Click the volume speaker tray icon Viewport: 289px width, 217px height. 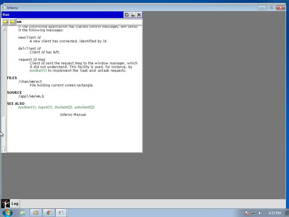pos(260,213)
